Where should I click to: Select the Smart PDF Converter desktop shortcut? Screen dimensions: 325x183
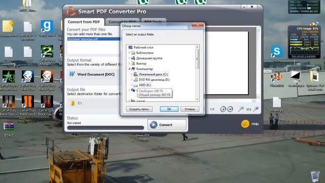(x=143, y=137)
